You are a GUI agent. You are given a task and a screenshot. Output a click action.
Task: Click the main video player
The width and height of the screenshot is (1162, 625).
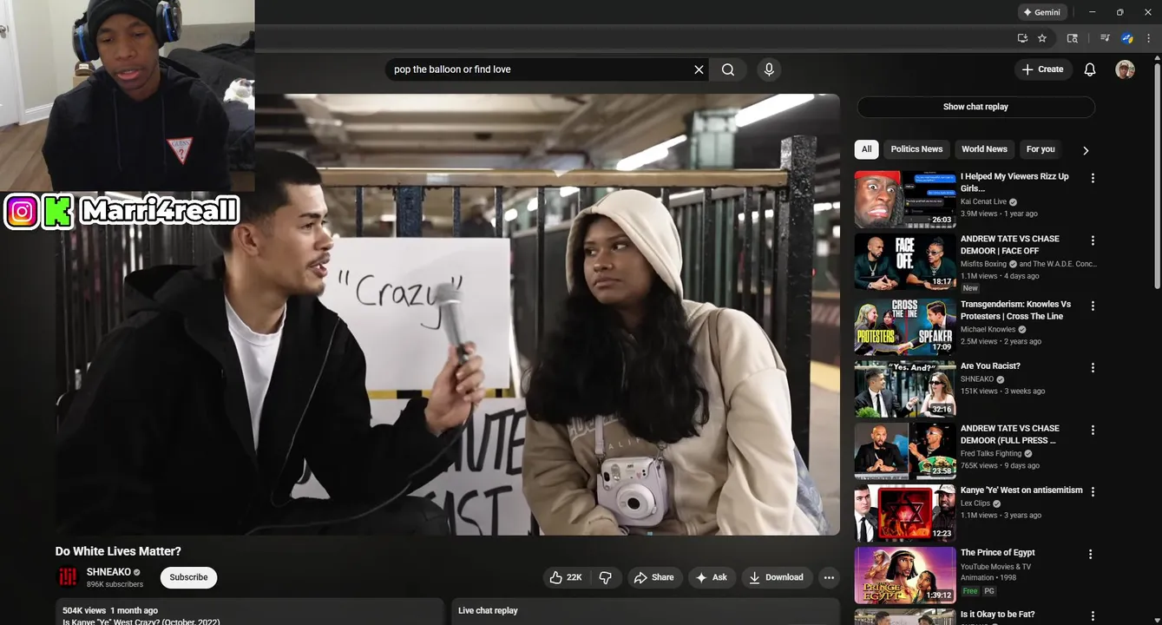pos(448,314)
